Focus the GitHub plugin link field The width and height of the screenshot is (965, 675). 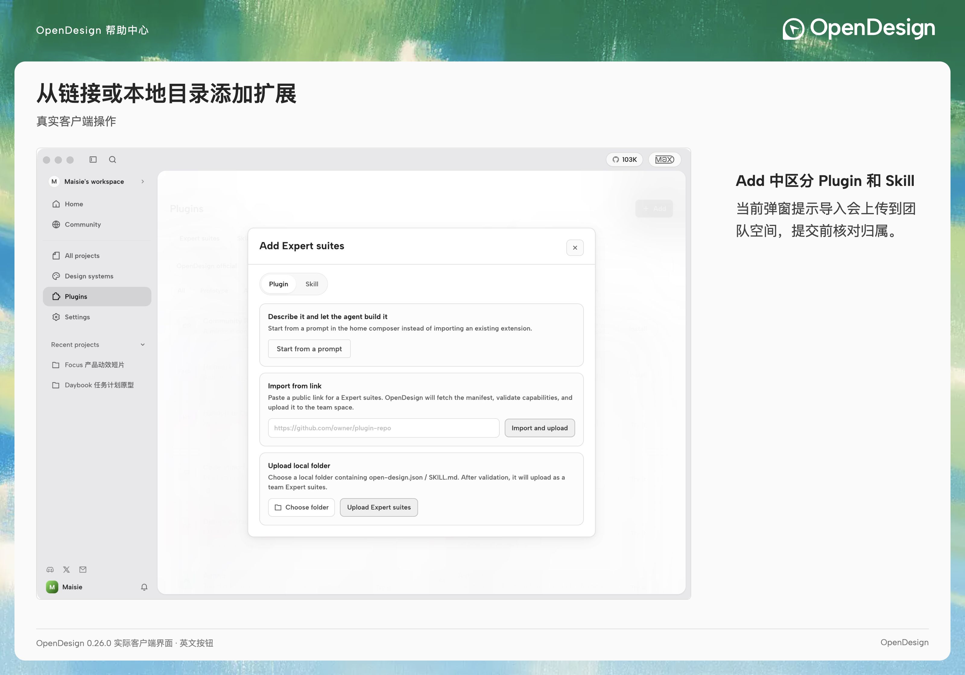[384, 428]
